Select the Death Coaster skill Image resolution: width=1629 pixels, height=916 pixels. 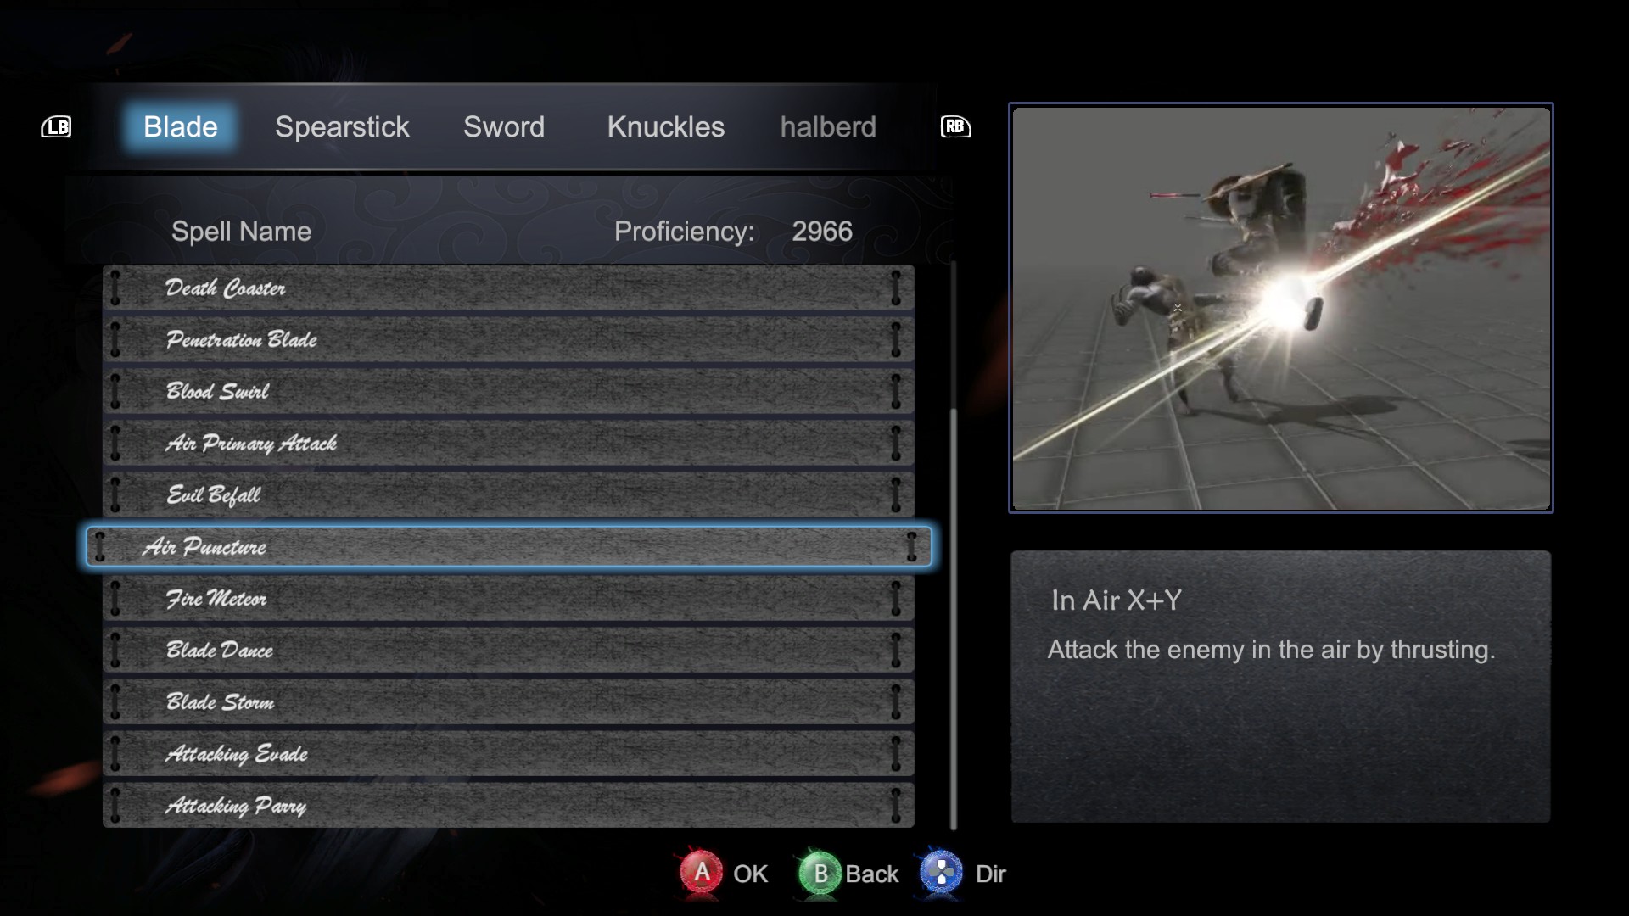(507, 288)
